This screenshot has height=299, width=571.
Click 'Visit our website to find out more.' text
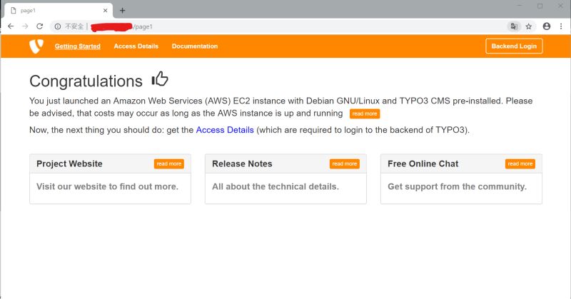(x=108, y=186)
